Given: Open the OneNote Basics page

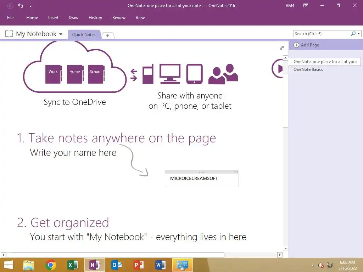Looking at the screenshot, I should pos(308,69).
